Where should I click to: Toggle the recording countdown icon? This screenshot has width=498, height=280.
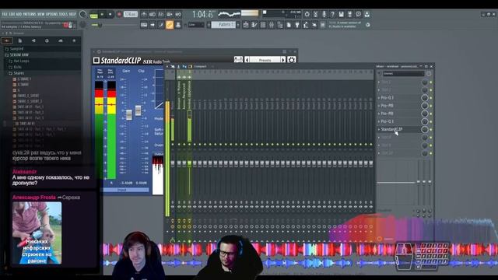(161, 14)
